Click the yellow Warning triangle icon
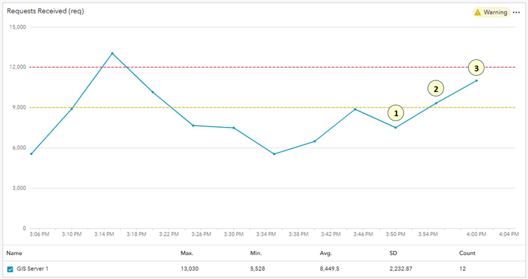 tap(477, 12)
